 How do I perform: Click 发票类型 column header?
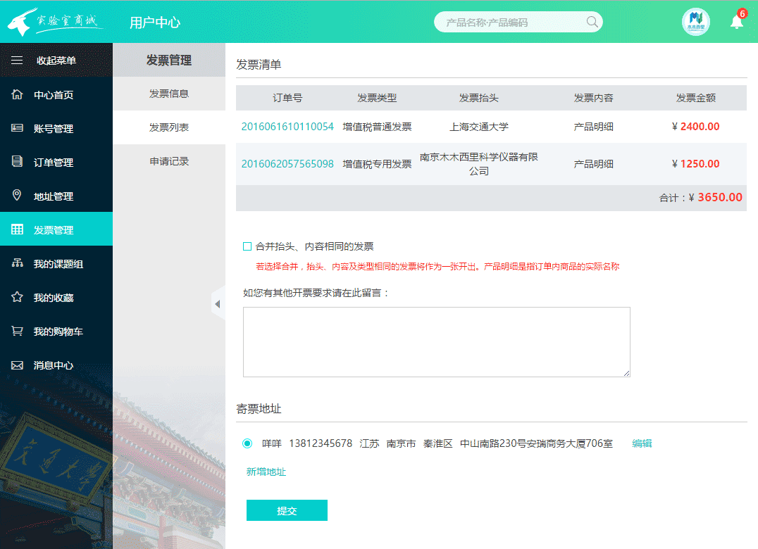(377, 98)
